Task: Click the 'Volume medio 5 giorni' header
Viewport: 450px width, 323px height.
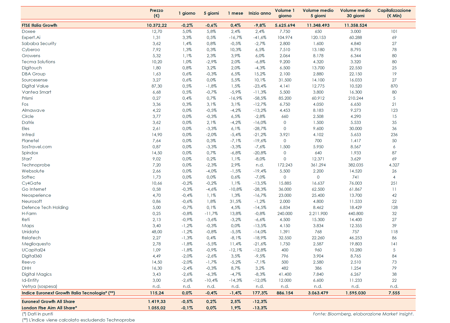Action: click(x=318, y=13)
